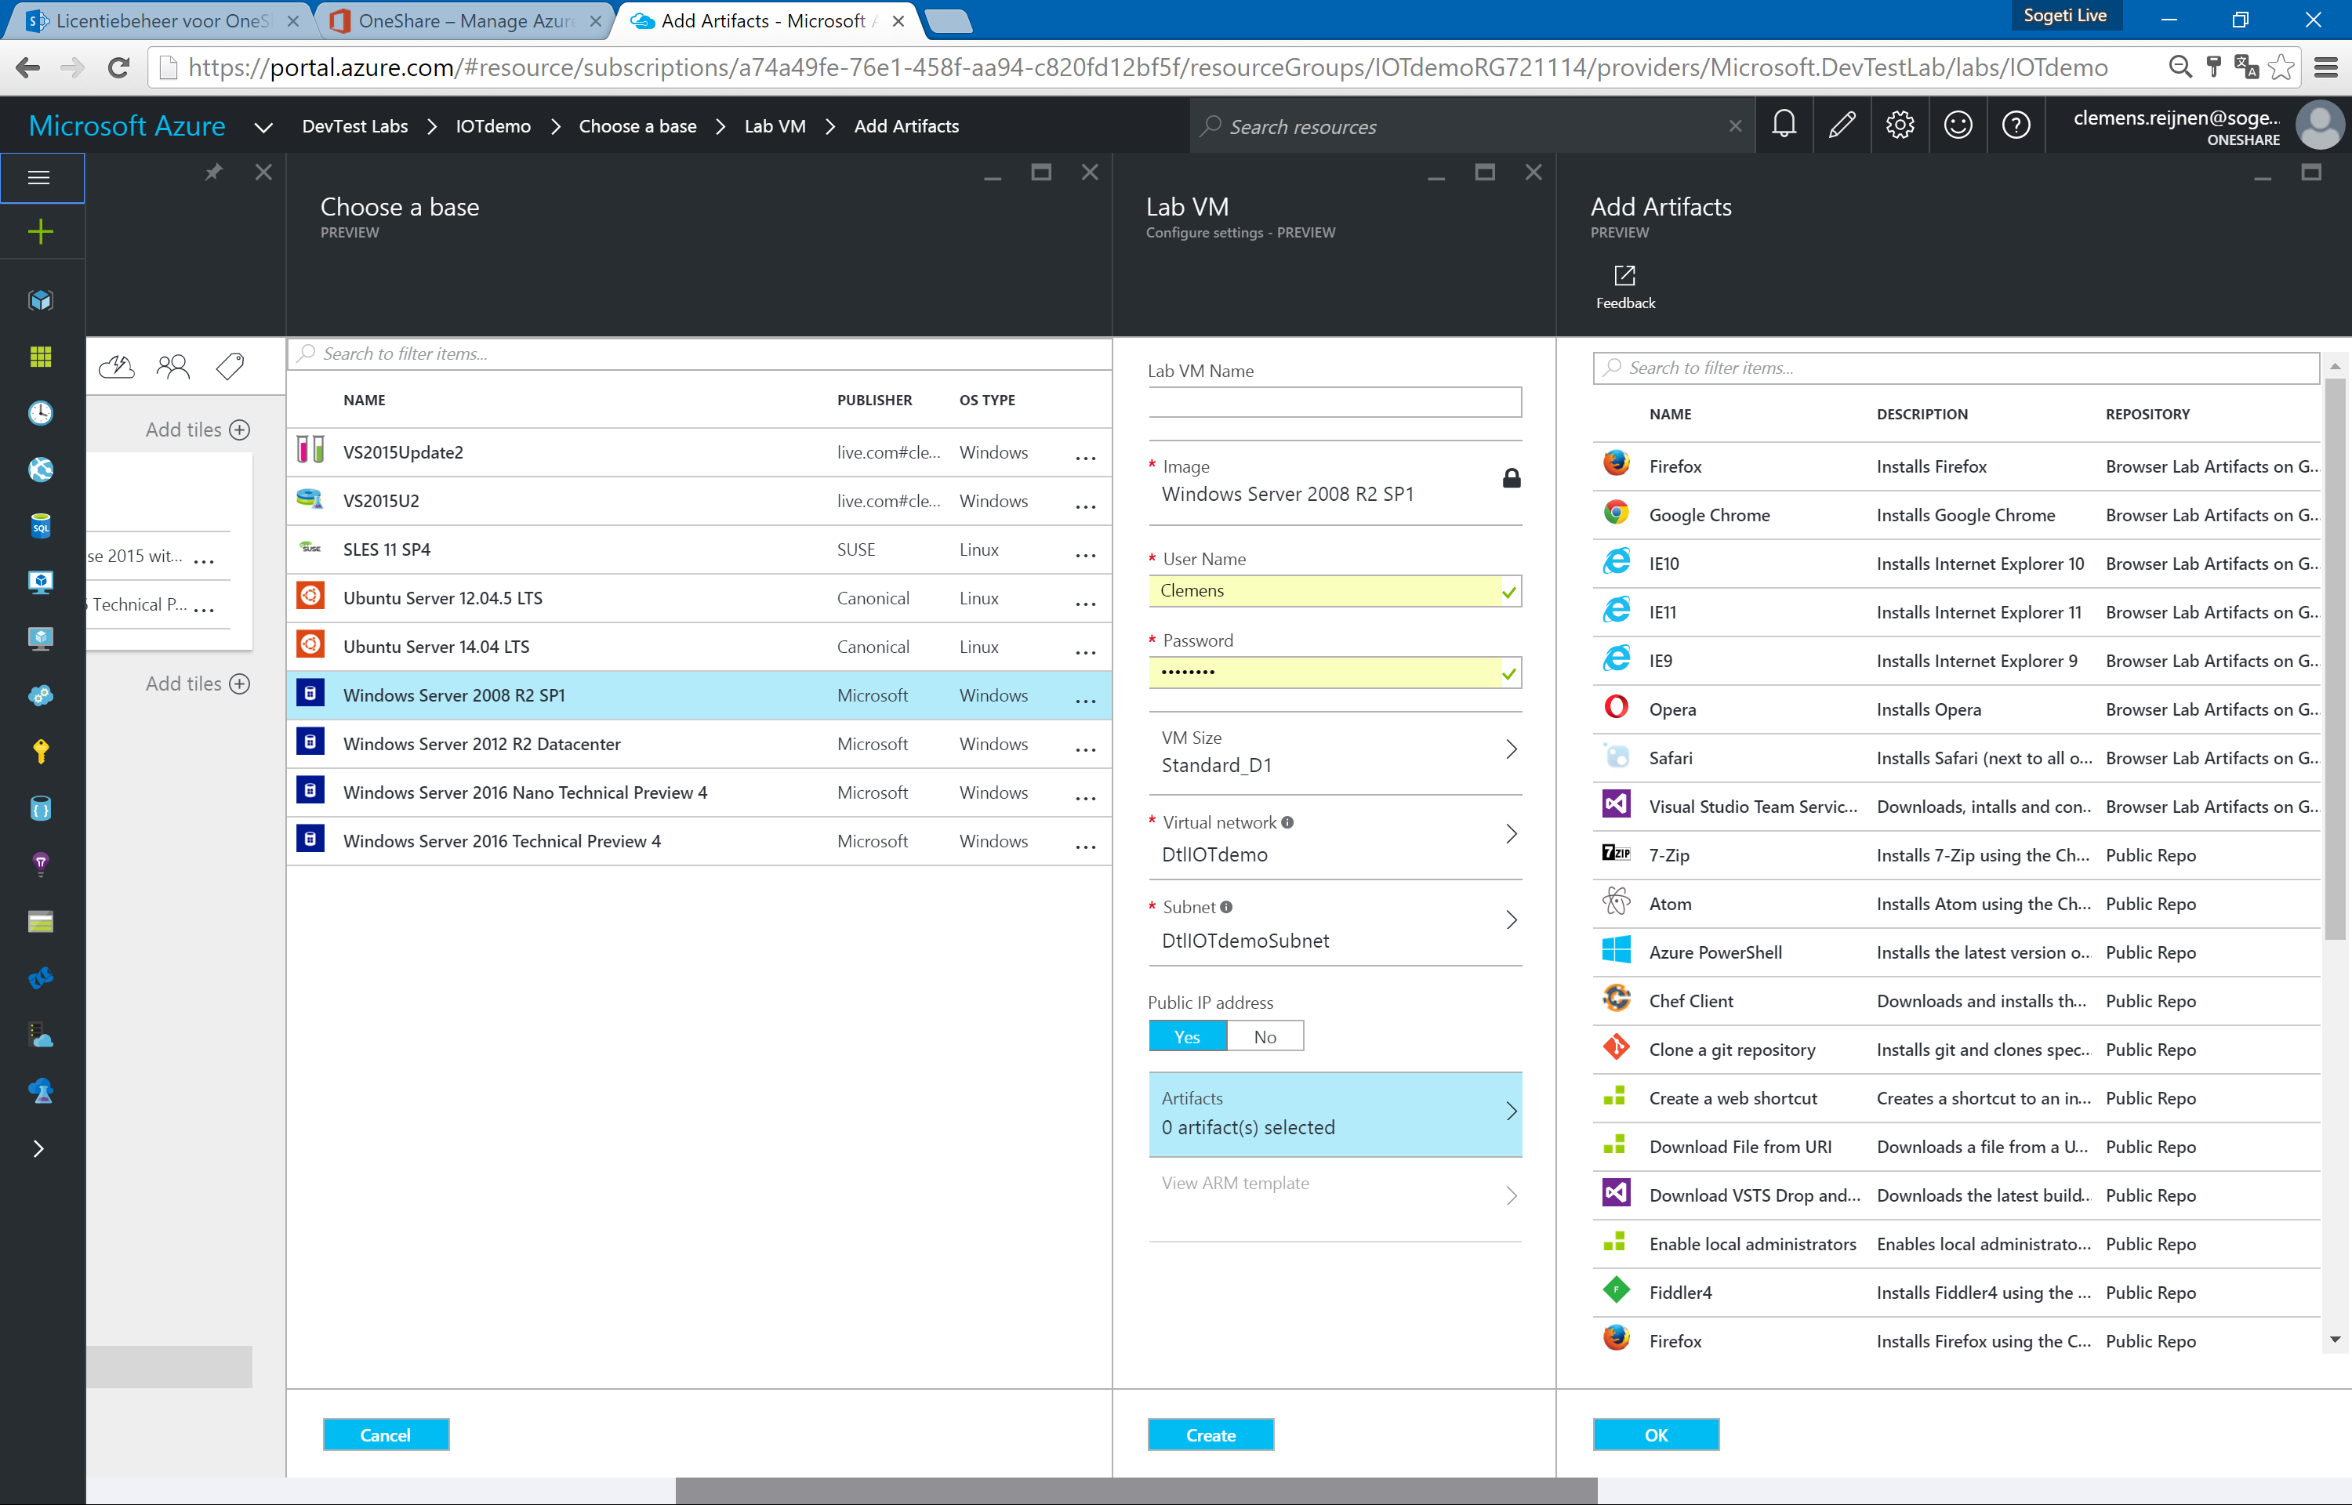Click the Opera artifact icon
This screenshot has width=2352, height=1505.
(1616, 706)
